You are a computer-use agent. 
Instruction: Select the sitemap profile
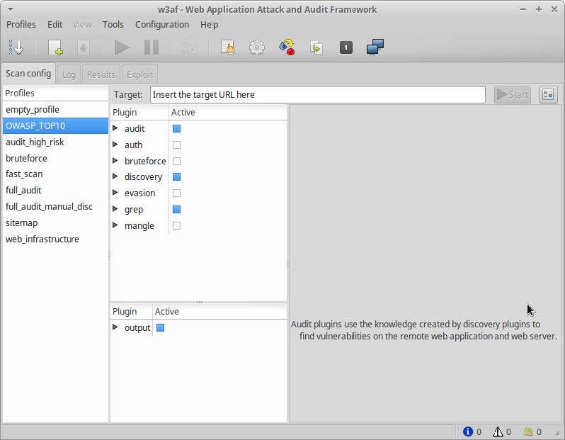click(x=55, y=222)
